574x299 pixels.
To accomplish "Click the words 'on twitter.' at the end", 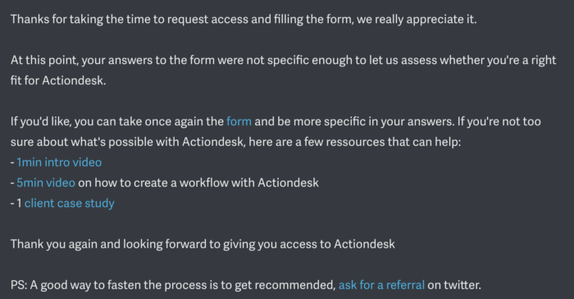I will pos(454,285).
